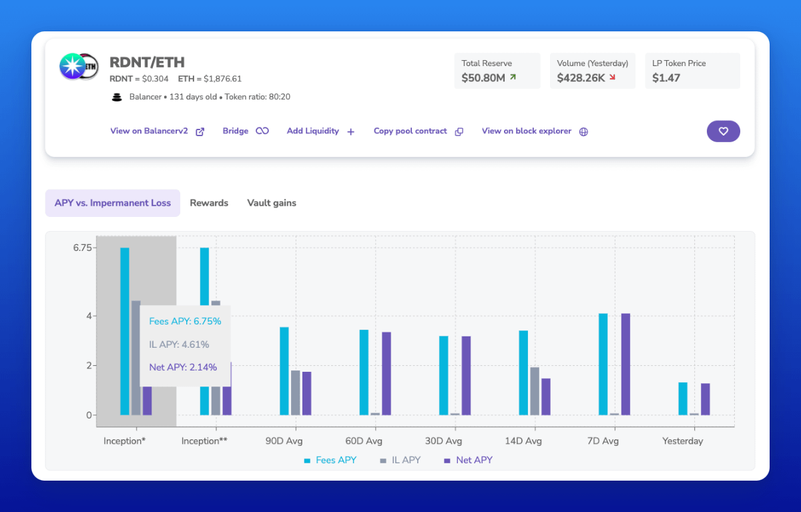The height and width of the screenshot is (512, 801).
Task: Click the globe icon for block explorer
Action: coord(583,132)
